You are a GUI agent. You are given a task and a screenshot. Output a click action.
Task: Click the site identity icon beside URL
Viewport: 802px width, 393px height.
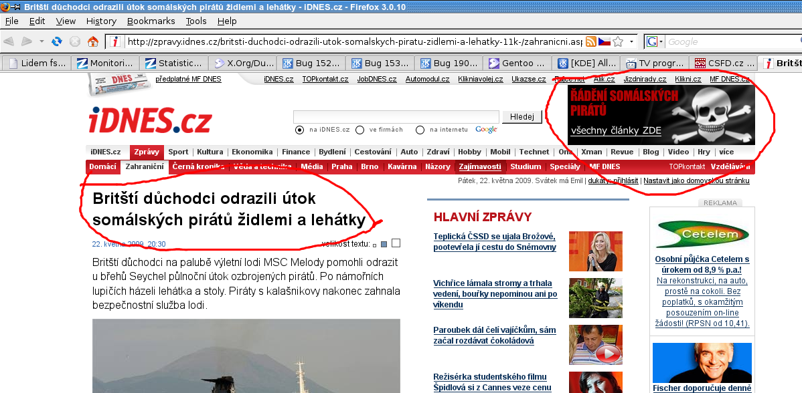click(116, 41)
